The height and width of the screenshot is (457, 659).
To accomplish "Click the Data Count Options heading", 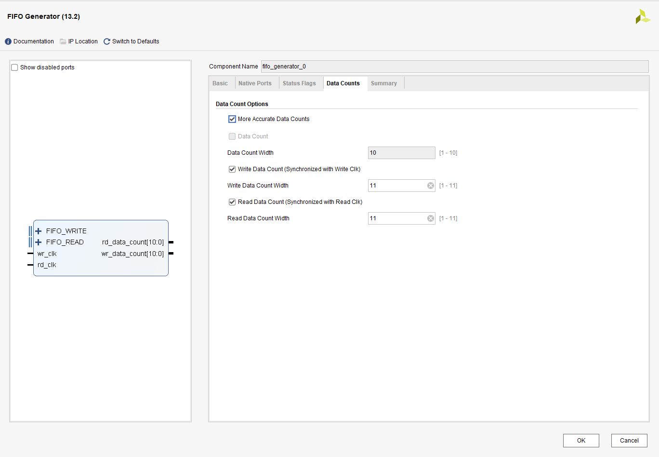I will pos(242,104).
